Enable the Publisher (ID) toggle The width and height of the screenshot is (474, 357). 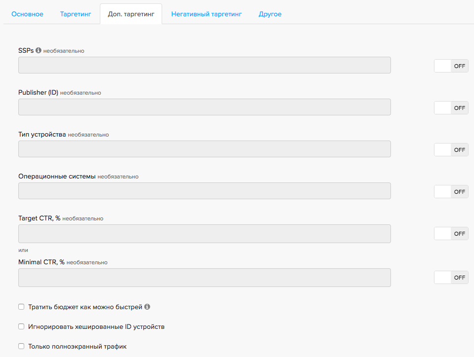(x=451, y=108)
